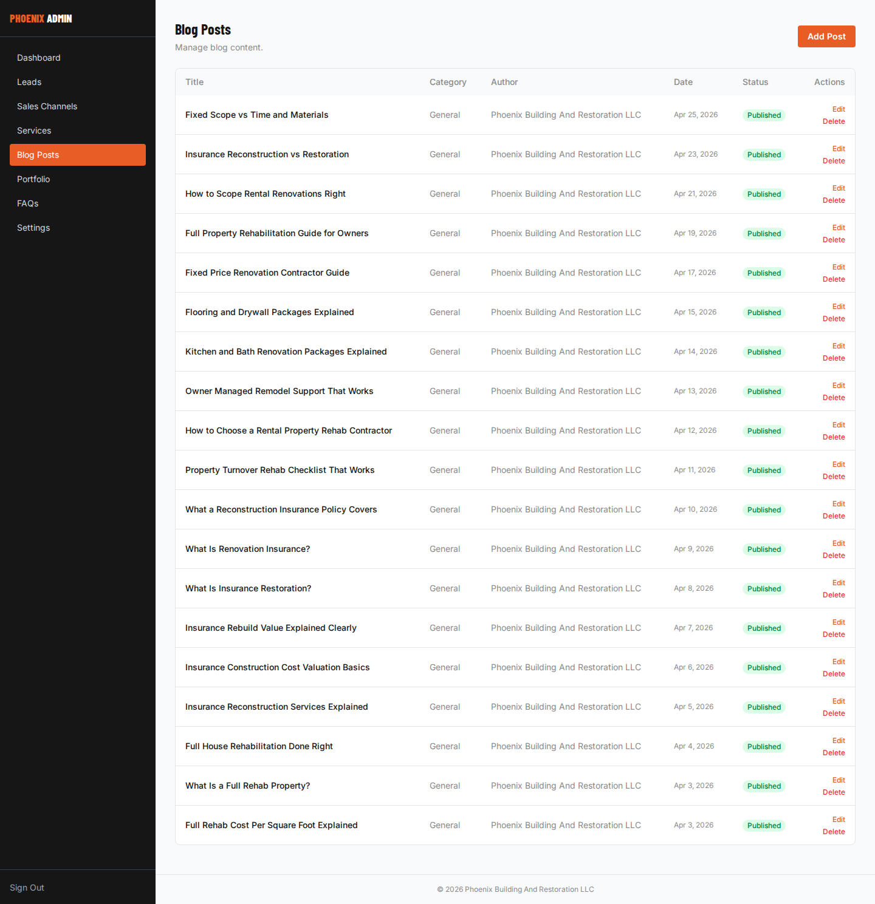The width and height of the screenshot is (875, 904).
Task: Delete Full Rehab Cost Per Square Foot Explained
Action: point(834,832)
